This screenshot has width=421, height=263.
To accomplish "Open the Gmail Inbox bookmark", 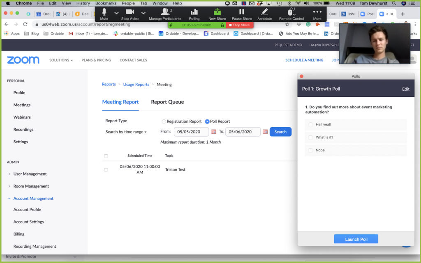I will [88, 34].
